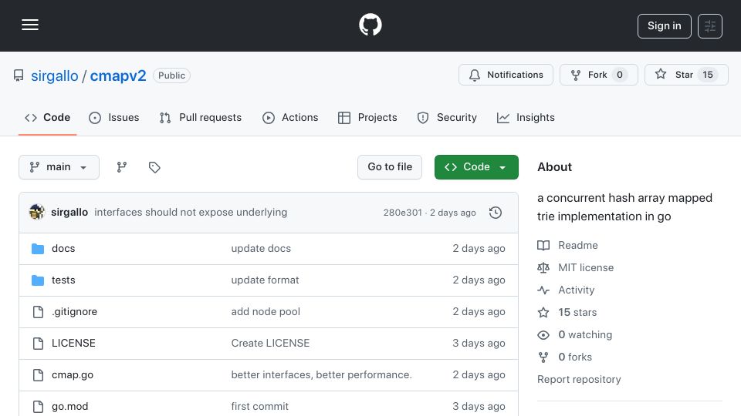The width and height of the screenshot is (741, 416).
Task: Open the 'update format' commit message
Action: (x=265, y=280)
